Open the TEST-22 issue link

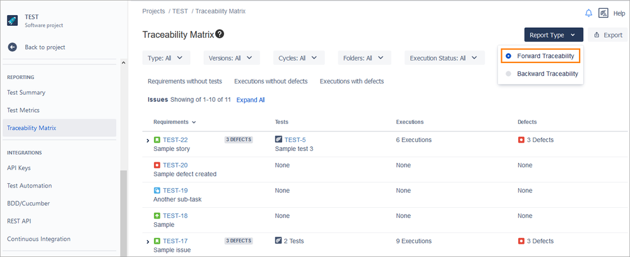click(x=175, y=140)
